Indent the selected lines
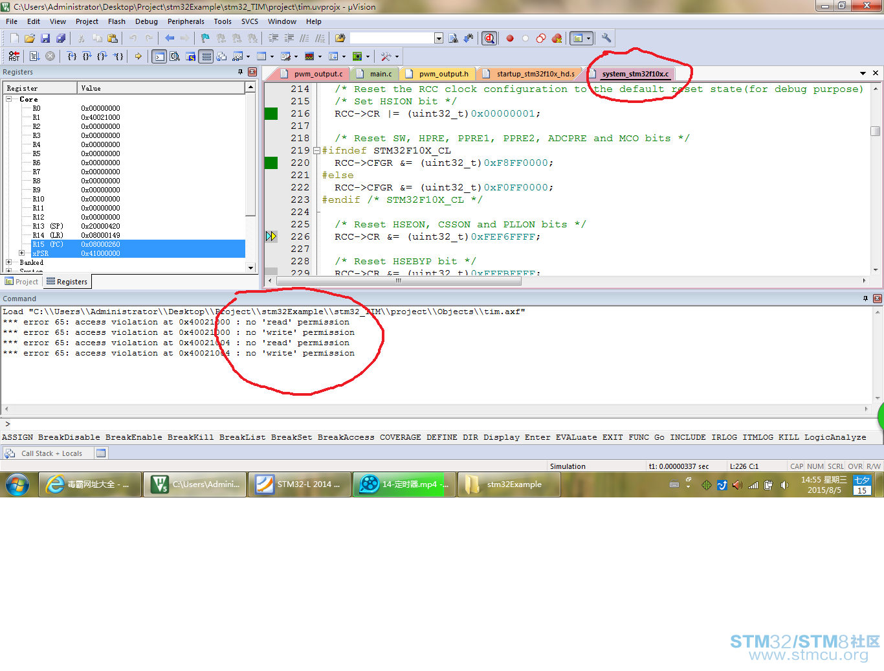The height and width of the screenshot is (671, 884). [x=273, y=38]
